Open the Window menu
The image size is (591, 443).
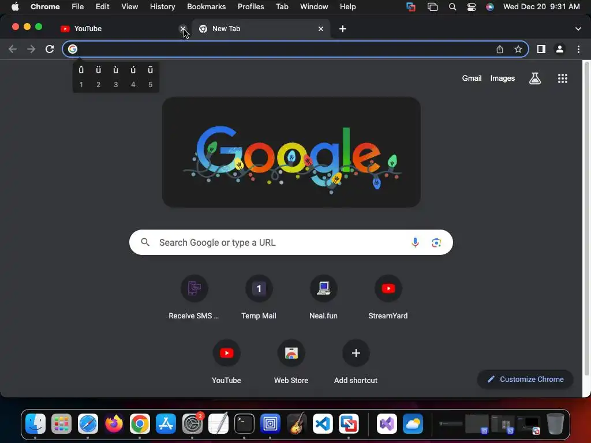pos(314,7)
